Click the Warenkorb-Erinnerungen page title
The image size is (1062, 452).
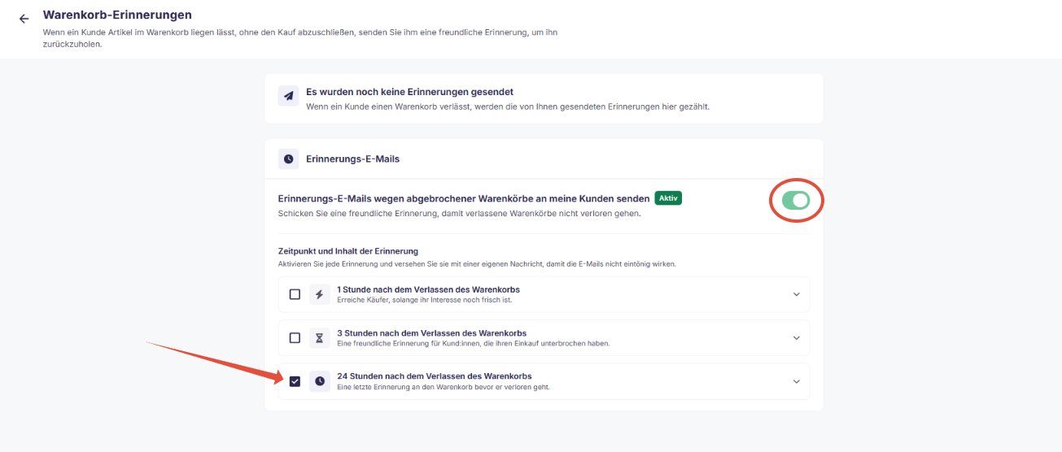[x=117, y=15]
